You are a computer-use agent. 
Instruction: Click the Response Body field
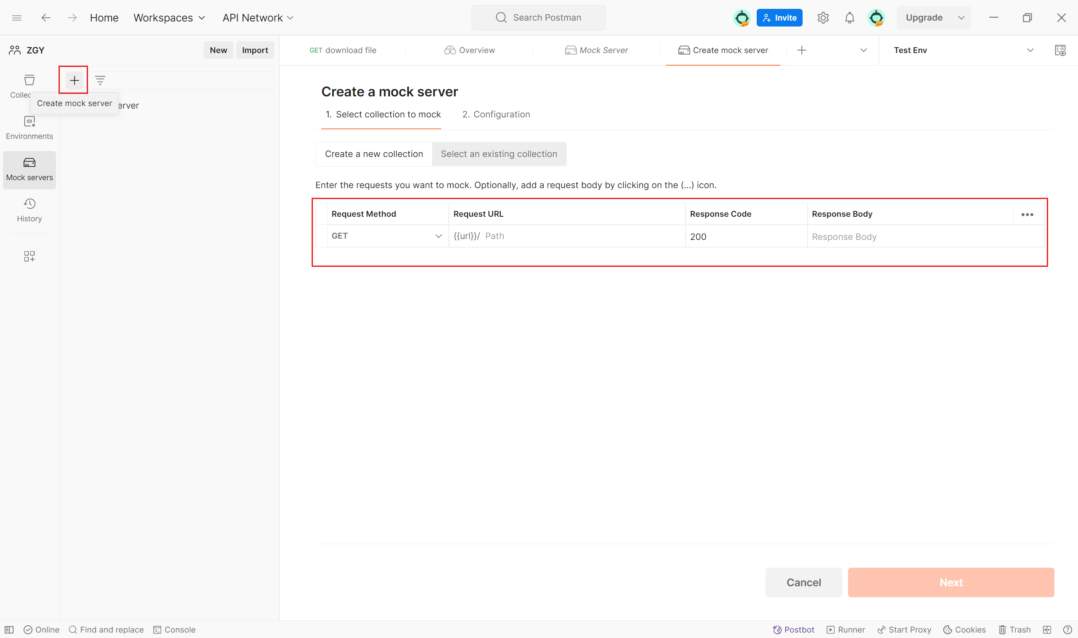point(925,237)
